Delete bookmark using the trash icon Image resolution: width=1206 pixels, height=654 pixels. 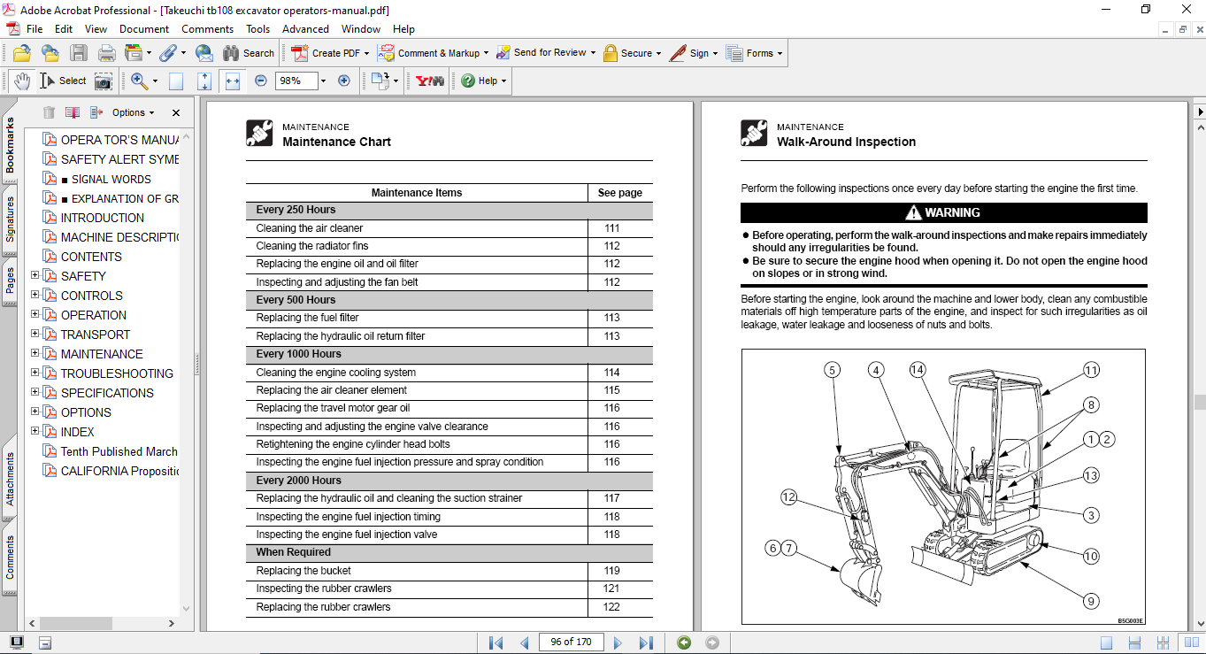[x=49, y=112]
